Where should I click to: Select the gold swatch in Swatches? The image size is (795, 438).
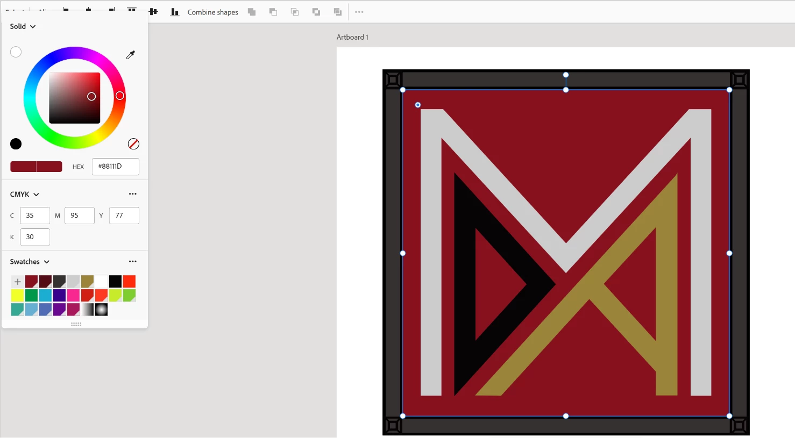pos(88,282)
